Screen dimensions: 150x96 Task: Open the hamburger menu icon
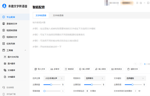(137, 3)
